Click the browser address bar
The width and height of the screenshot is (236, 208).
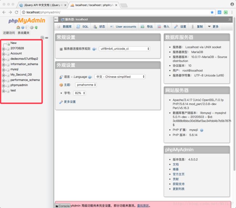click(118, 12)
